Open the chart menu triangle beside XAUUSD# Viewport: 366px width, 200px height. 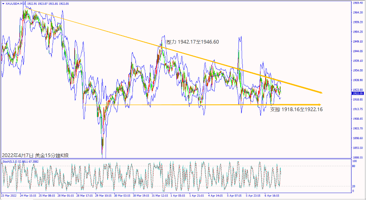pos(3,3)
